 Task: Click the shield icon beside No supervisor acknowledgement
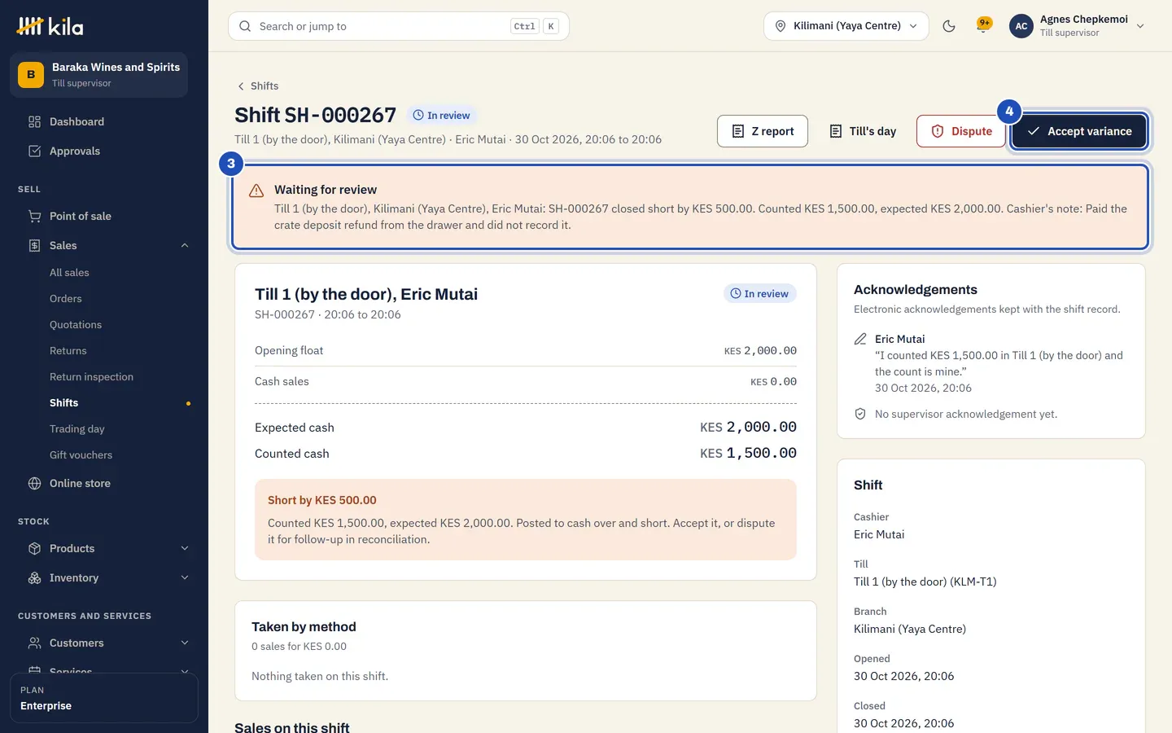(860, 415)
